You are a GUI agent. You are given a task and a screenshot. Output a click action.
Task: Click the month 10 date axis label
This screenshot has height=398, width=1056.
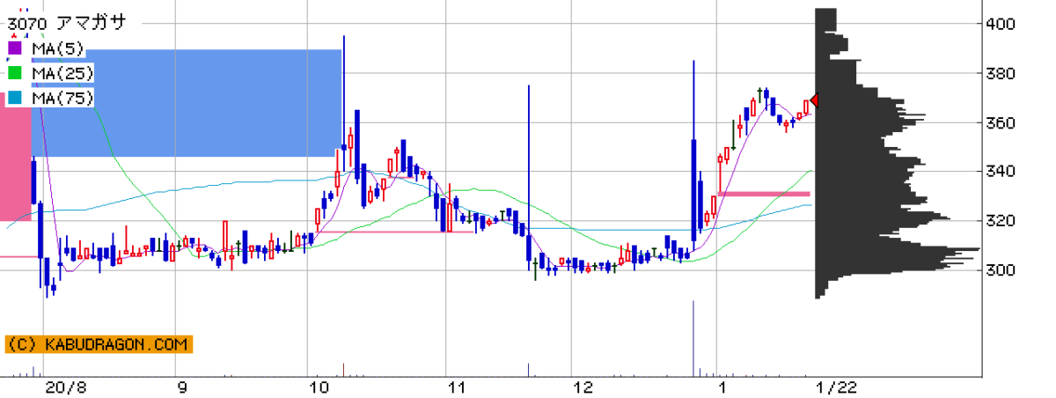point(319,387)
